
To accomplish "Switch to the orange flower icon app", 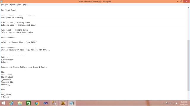I will pos(63,103).
